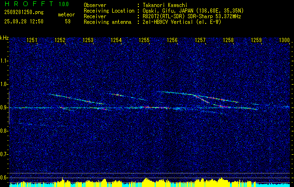Select the filename 2509281250.png

pyautogui.click(x=24, y=13)
